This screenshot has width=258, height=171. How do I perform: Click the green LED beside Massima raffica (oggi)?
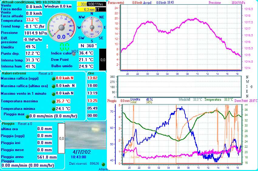click(53, 79)
